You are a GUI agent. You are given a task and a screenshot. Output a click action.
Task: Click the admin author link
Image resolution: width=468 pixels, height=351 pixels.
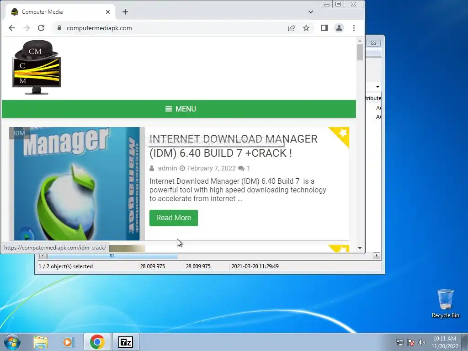pos(167,168)
